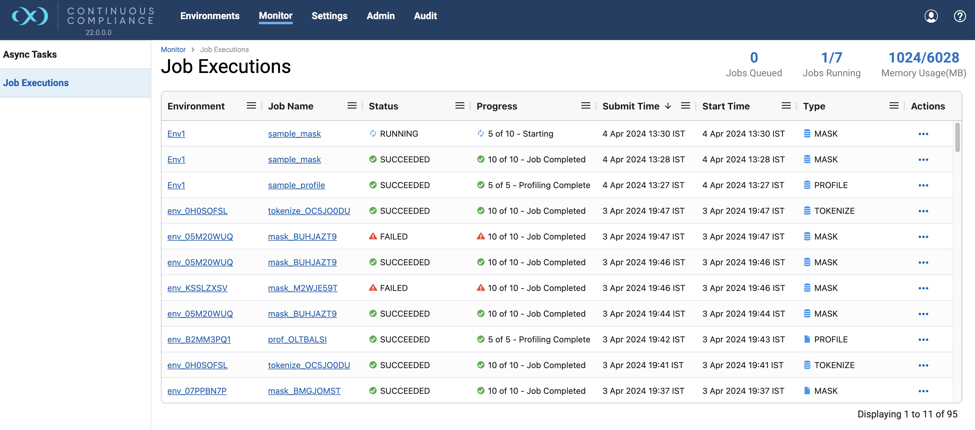Open actions menu for mask_BMGJOMST row

[x=923, y=391]
